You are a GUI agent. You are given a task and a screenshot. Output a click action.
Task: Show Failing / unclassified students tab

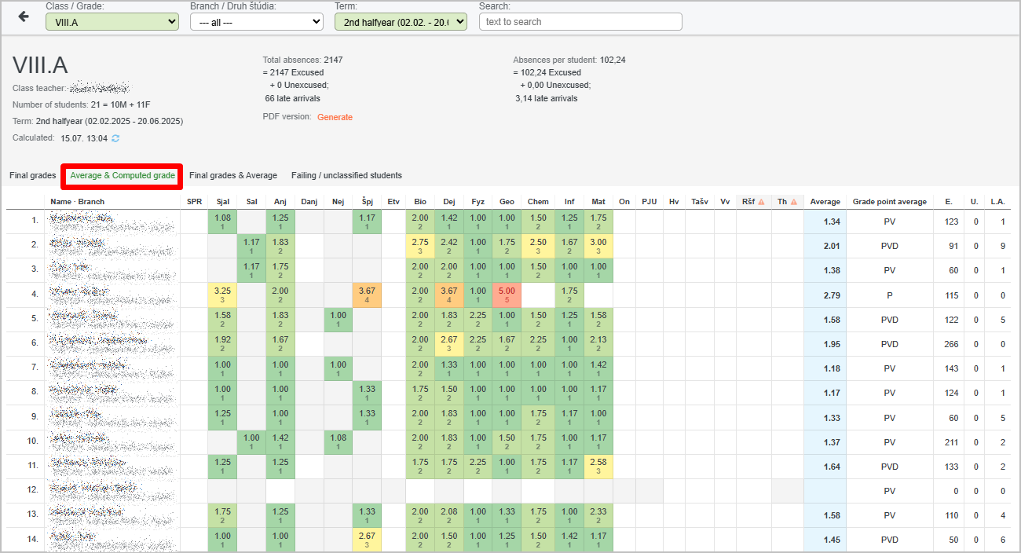pos(346,176)
